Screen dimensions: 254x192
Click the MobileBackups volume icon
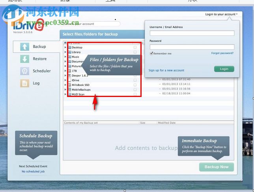point(70,89)
